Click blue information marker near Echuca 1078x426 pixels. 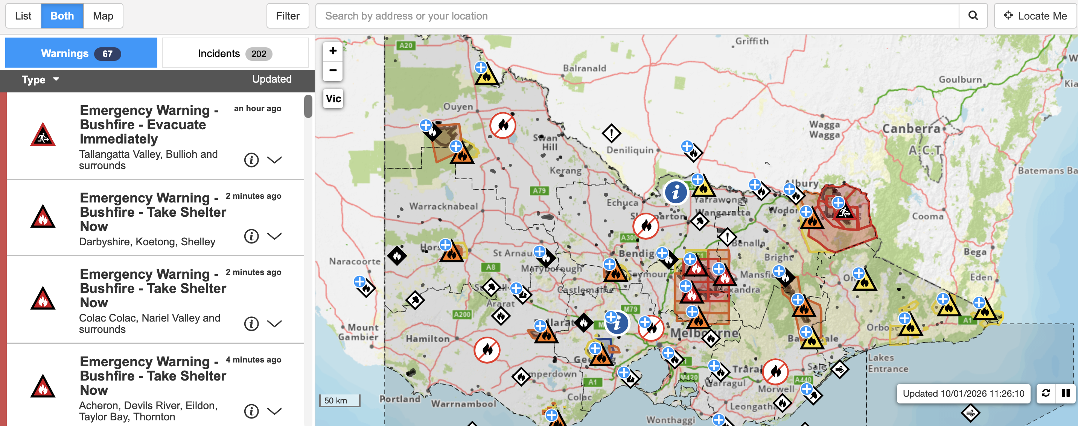click(x=675, y=193)
